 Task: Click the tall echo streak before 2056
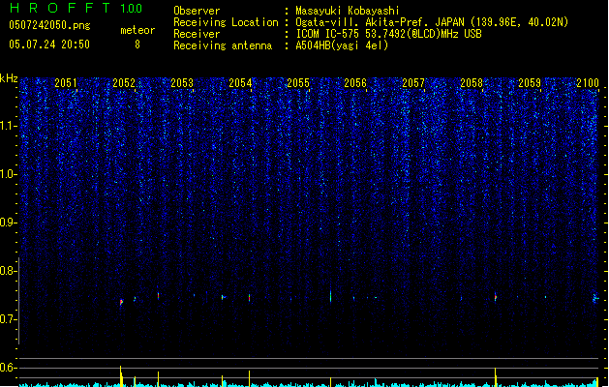tap(330, 296)
